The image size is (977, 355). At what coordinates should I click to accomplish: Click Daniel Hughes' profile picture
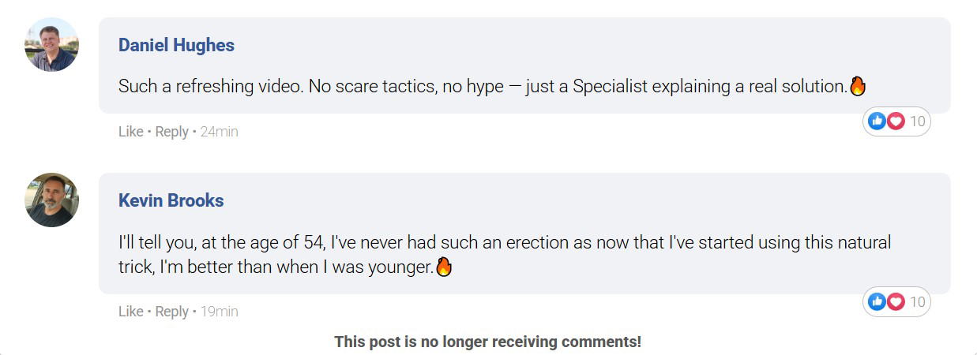point(51,45)
